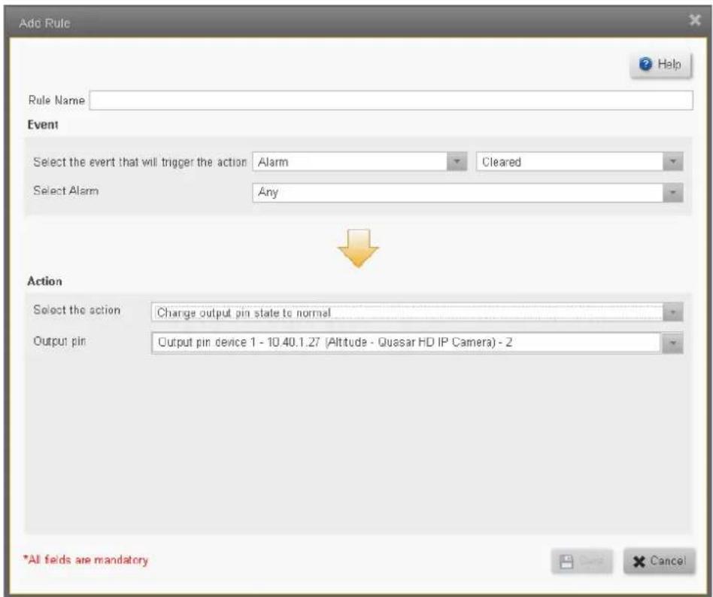Expand the Cleared state dropdown arrow
The height and width of the screenshot is (597, 713).
pos(673,162)
